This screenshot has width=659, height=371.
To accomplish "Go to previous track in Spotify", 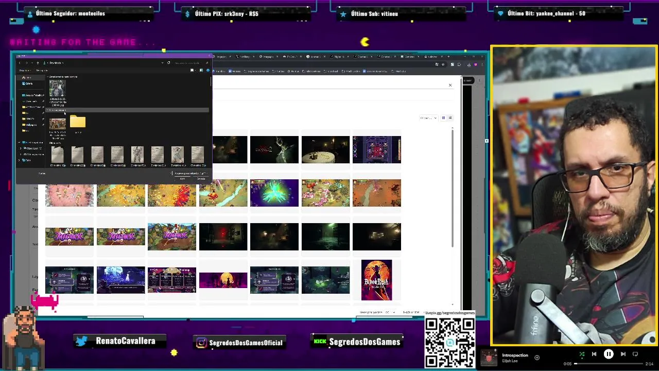I will pyautogui.click(x=594, y=354).
